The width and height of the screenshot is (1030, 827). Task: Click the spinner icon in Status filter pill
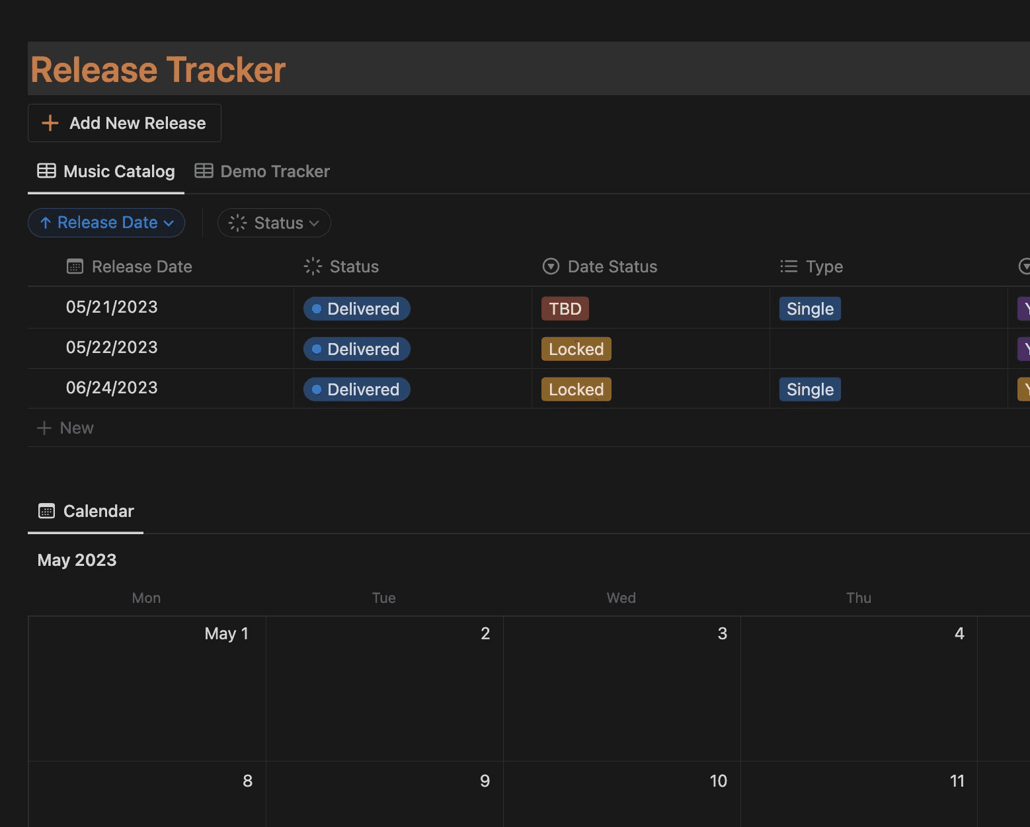[237, 223]
